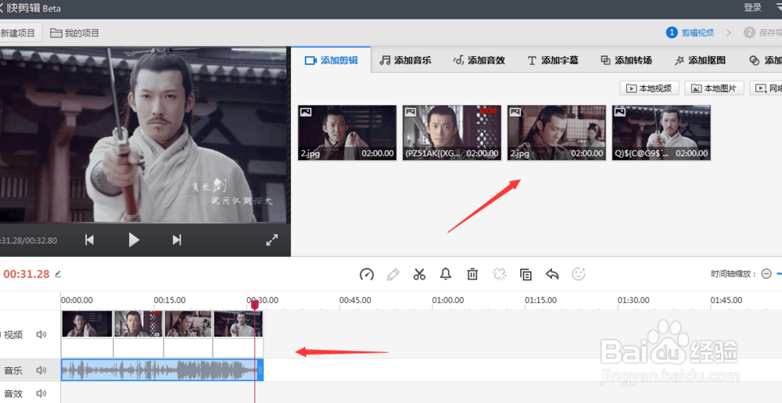Open the 添加音效 tab
The image size is (782, 403).
point(479,60)
